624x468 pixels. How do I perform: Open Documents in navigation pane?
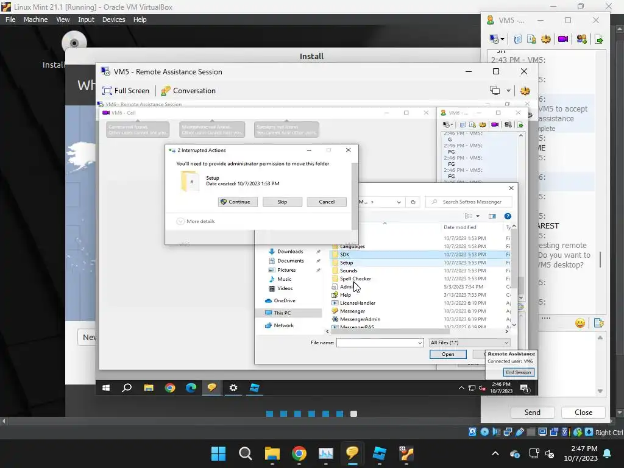(291, 261)
